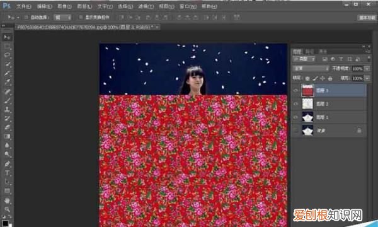Close the open jpg document tab
378x227 pixels.
point(157,27)
